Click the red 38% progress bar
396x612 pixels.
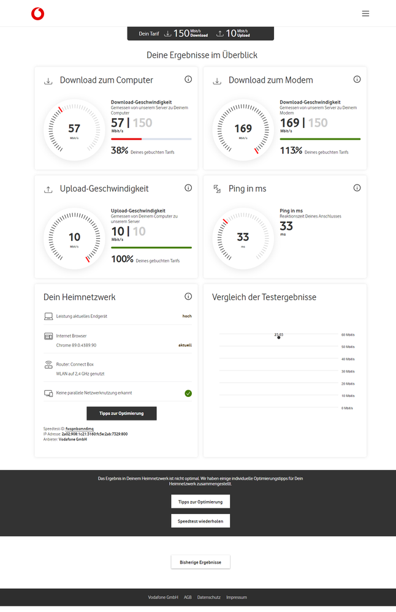click(x=126, y=139)
